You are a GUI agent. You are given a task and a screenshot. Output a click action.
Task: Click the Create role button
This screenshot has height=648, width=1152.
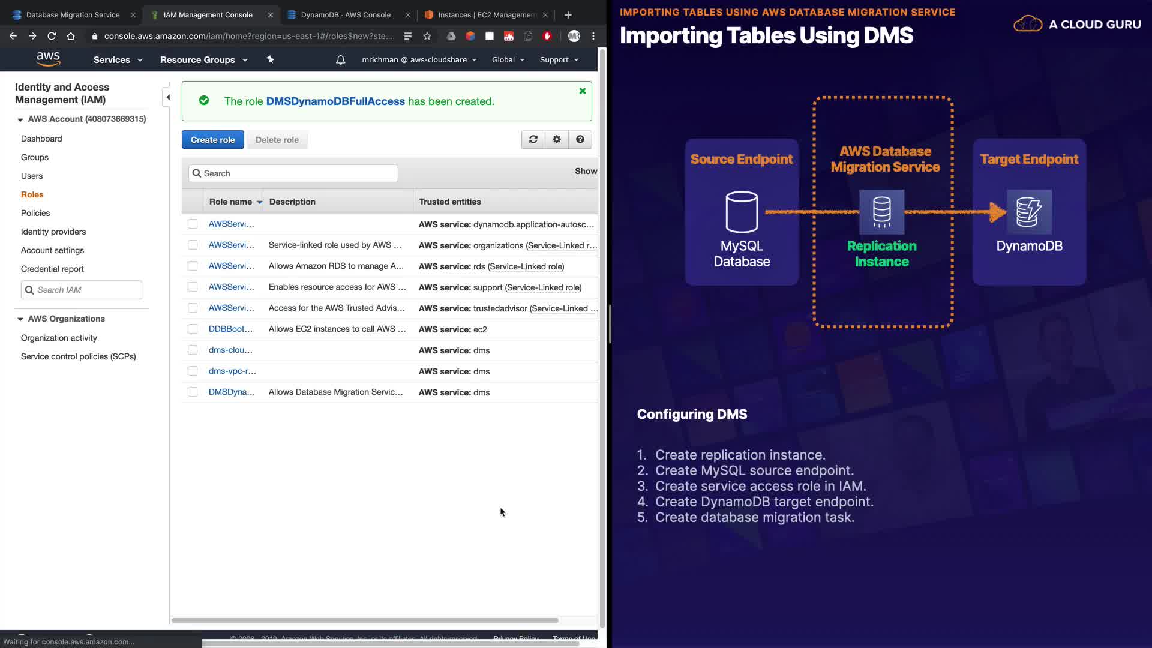(x=212, y=140)
